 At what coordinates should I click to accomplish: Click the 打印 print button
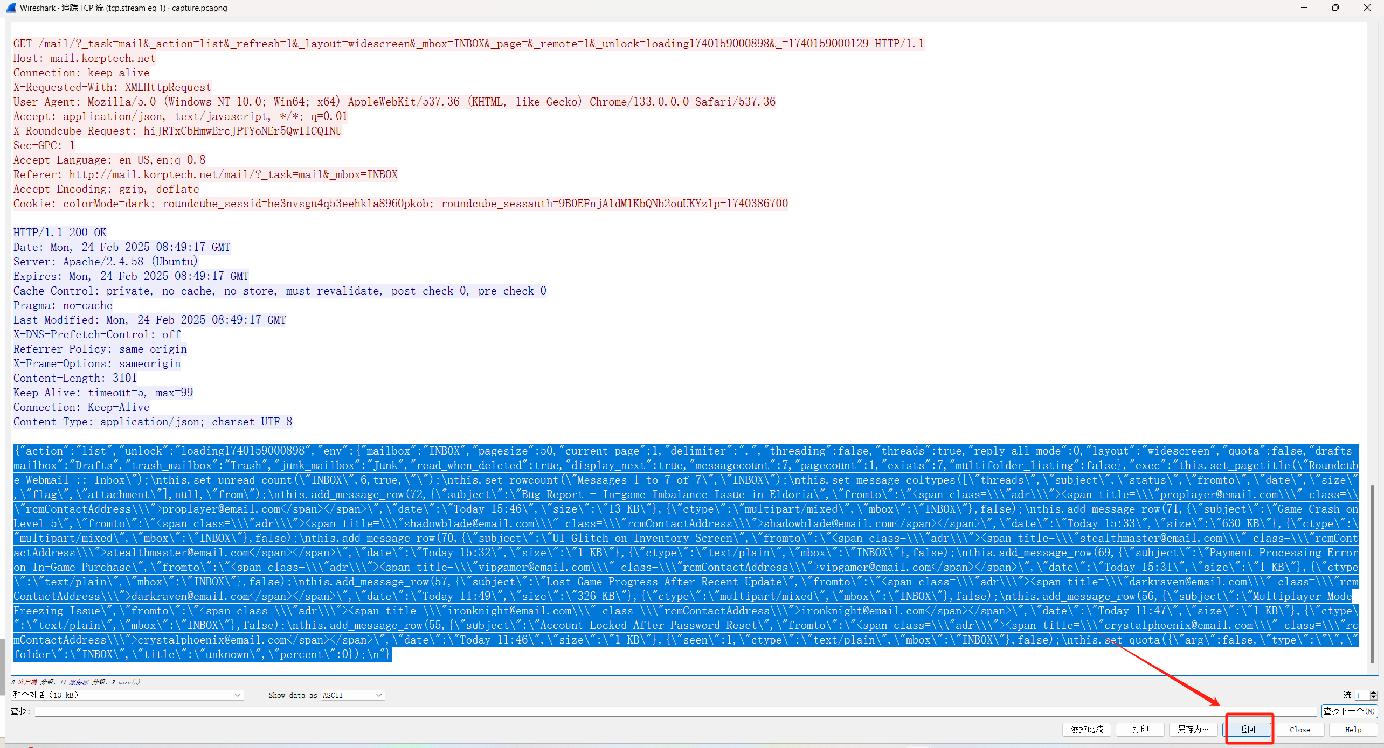(x=1139, y=730)
